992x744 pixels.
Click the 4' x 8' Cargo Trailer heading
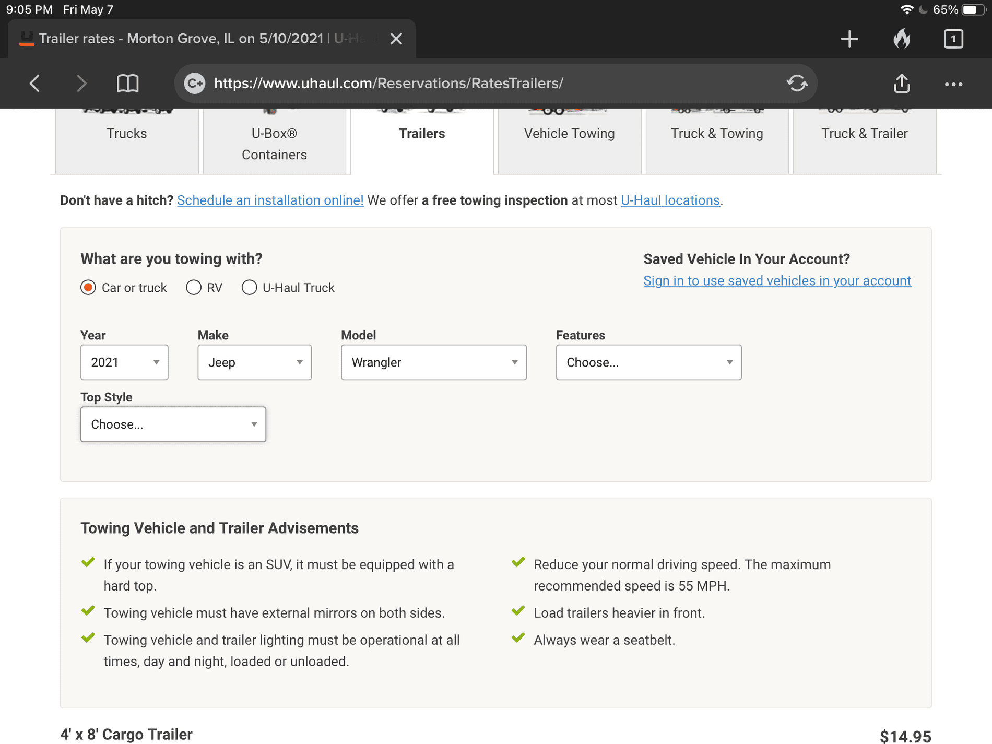click(x=126, y=735)
